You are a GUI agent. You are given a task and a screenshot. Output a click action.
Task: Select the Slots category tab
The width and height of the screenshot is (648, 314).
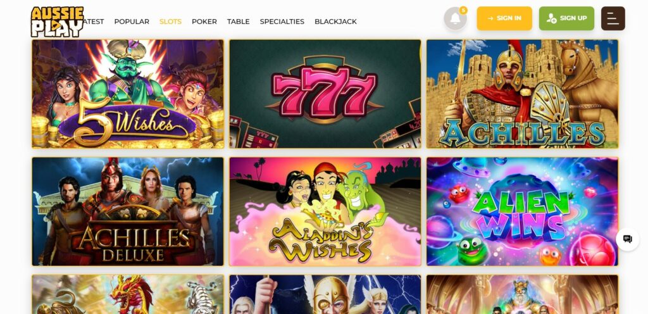tap(170, 22)
